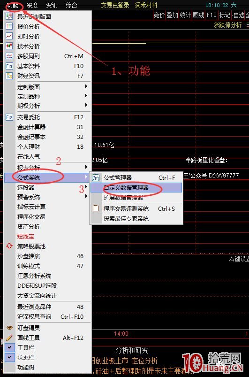This screenshot has width=249, height=377.
Task: Click the 叠加 toolbar button
Action: click(173, 15)
